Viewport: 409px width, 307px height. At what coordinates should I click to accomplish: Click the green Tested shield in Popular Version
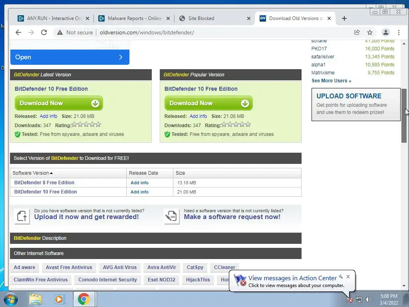[x=167, y=134]
